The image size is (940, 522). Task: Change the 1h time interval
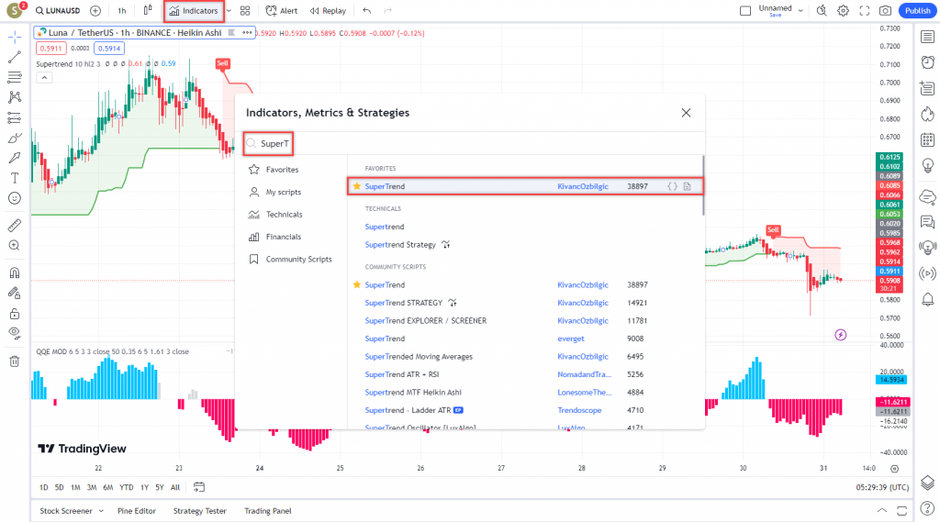coord(122,11)
